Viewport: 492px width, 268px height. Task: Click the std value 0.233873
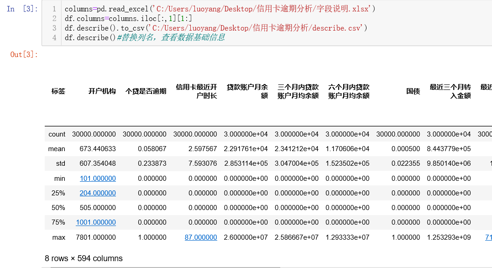[152, 163]
